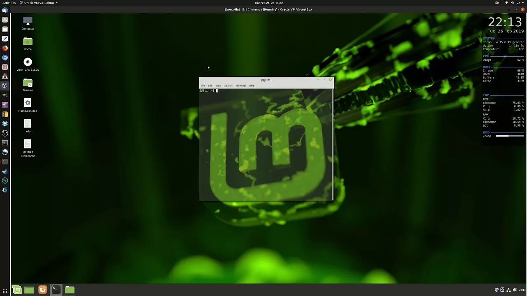
Task: Launch the text editor dock icon
Action: 5,39
